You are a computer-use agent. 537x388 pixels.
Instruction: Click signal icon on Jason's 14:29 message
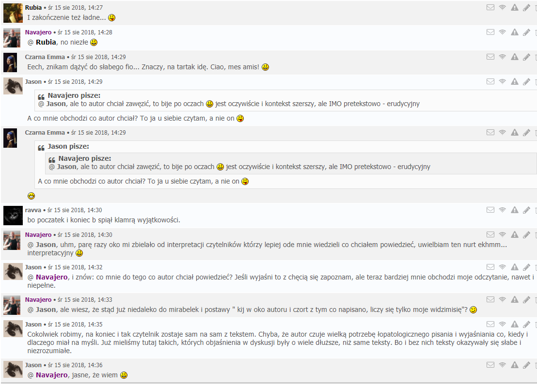tap(503, 81)
